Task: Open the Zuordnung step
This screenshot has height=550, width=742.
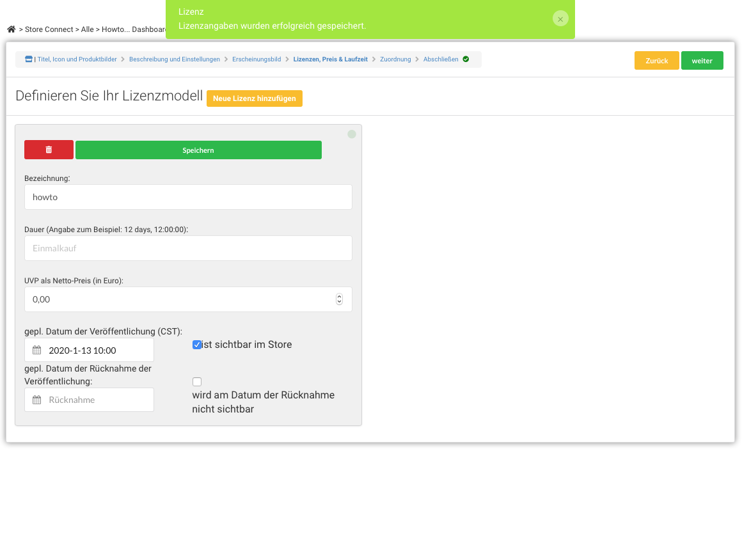Action: tap(395, 59)
